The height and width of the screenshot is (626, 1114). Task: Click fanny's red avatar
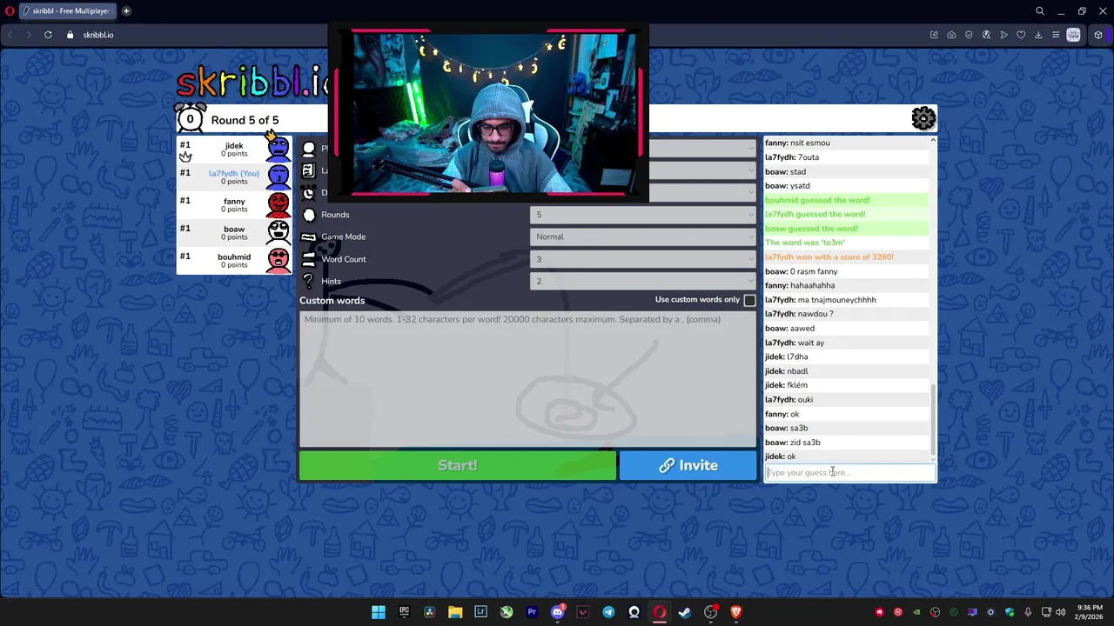[x=278, y=204]
